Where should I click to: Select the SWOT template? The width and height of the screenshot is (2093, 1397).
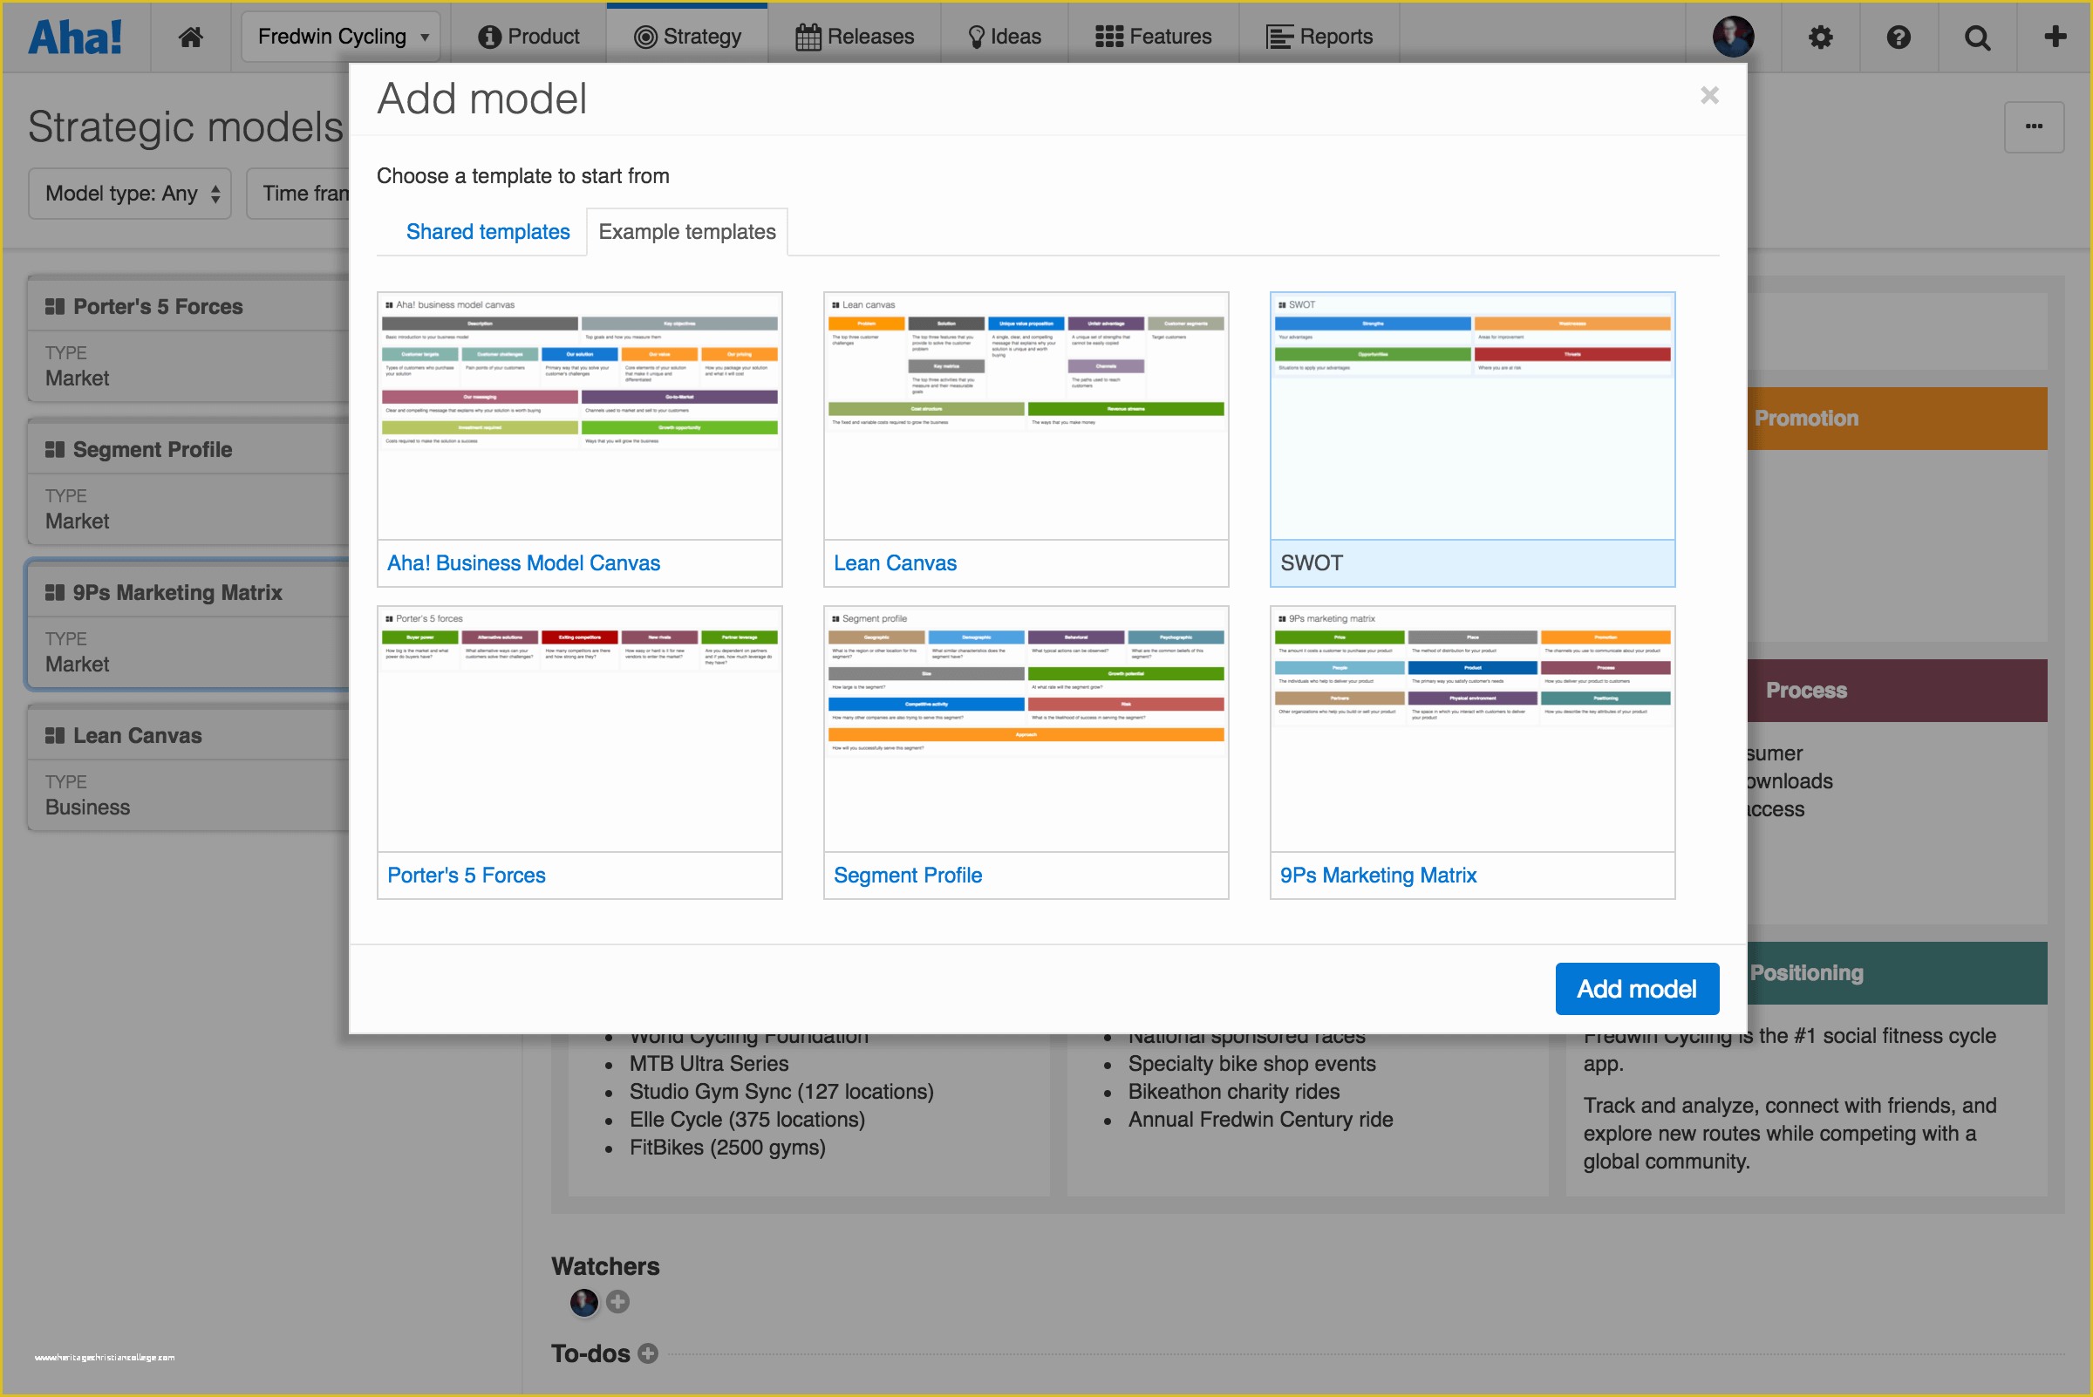(x=1473, y=437)
